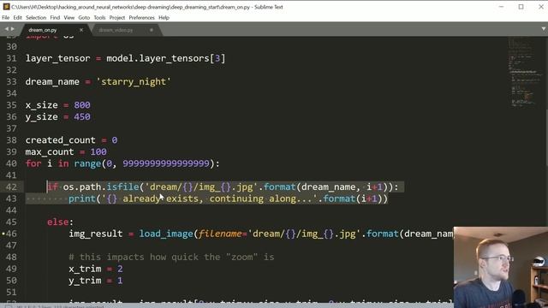The height and width of the screenshot is (308, 548).
Task: Open the File menu
Action: (6, 17)
